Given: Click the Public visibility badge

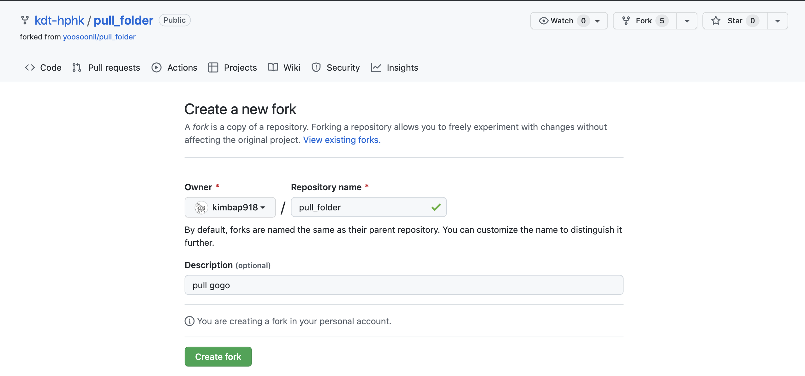Looking at the screenshot, I should (175, 20).
